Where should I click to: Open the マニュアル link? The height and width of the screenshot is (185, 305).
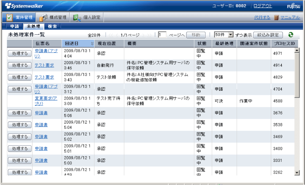290,17
